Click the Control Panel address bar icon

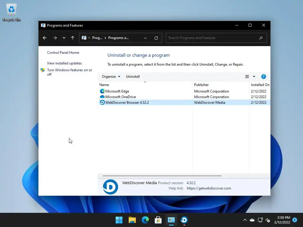pyautogui.click(x=84, y=38)
